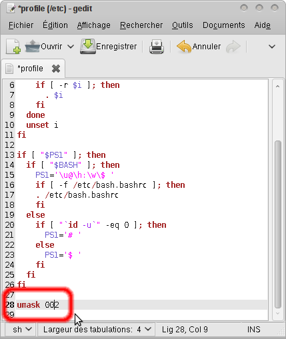Click scrollbar up arrow
Viewport: 286px width, 339px height.
click(x=277, y=87)
